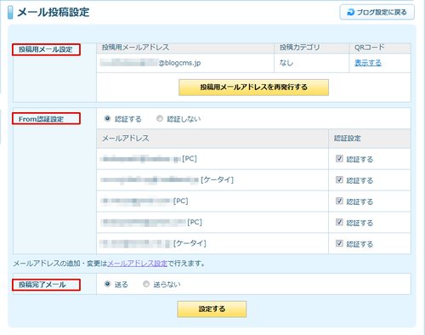This screenshot has width=425, height=335.
Task: Click the なし category value
Action: point(286,63)
